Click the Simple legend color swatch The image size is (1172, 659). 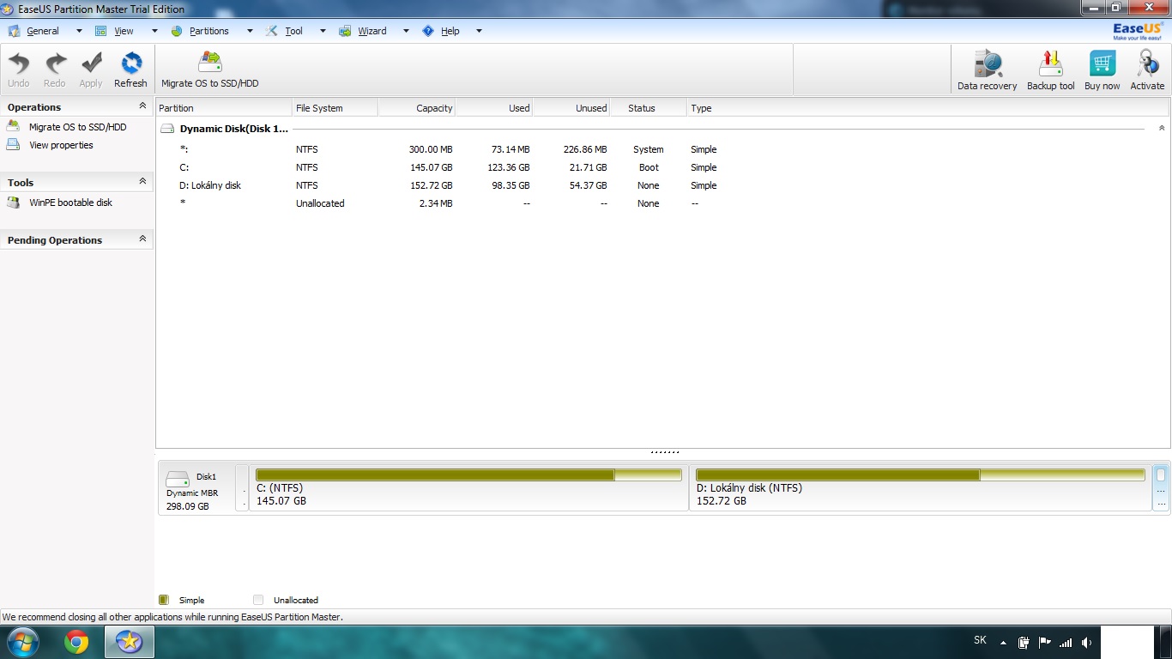[164, 600]
